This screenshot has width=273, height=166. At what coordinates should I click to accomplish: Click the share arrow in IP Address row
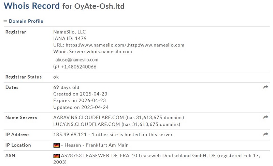coord(265,134)
